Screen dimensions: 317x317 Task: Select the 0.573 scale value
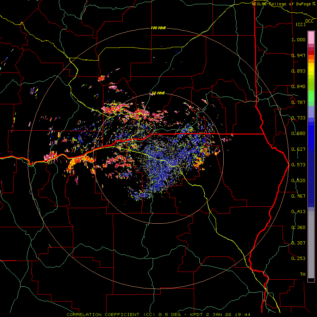298,165
